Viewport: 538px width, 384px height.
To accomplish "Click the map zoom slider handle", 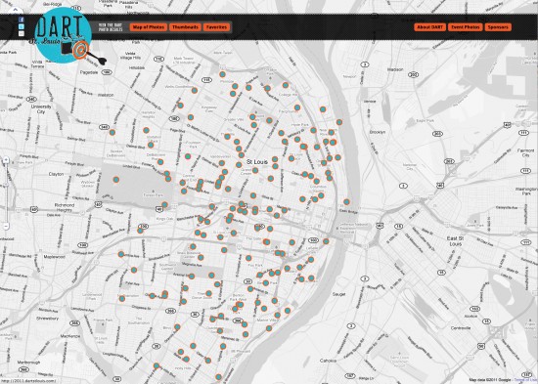I will [6, 186].
